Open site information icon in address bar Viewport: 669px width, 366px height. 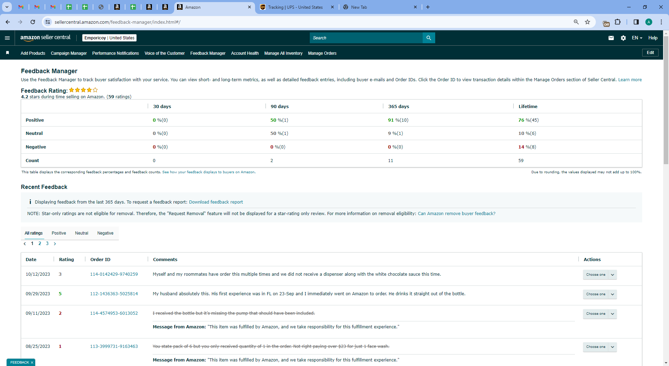(x=48, y=22)
